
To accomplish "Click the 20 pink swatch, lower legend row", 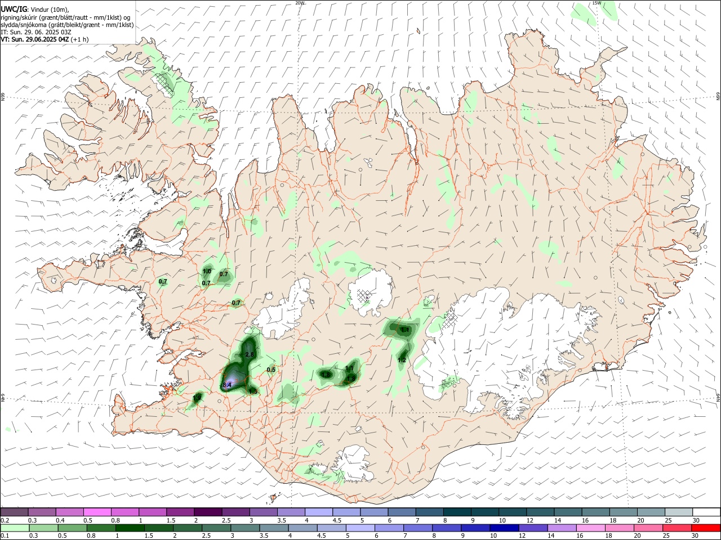I will [x=648, y=528].
